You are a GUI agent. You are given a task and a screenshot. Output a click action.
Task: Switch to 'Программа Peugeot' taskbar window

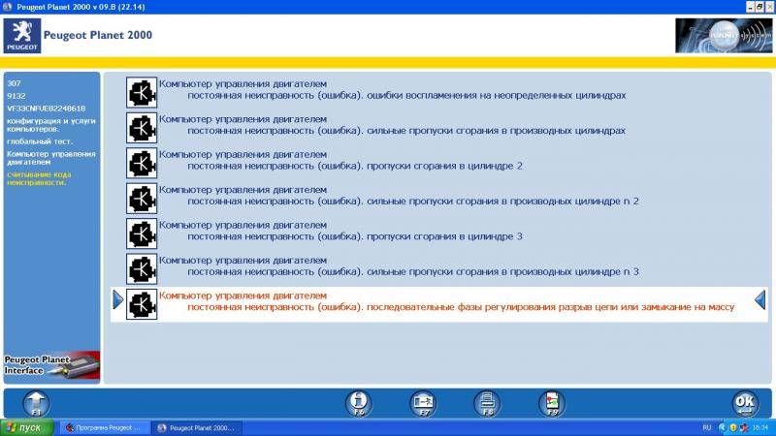tap(103, 427)
